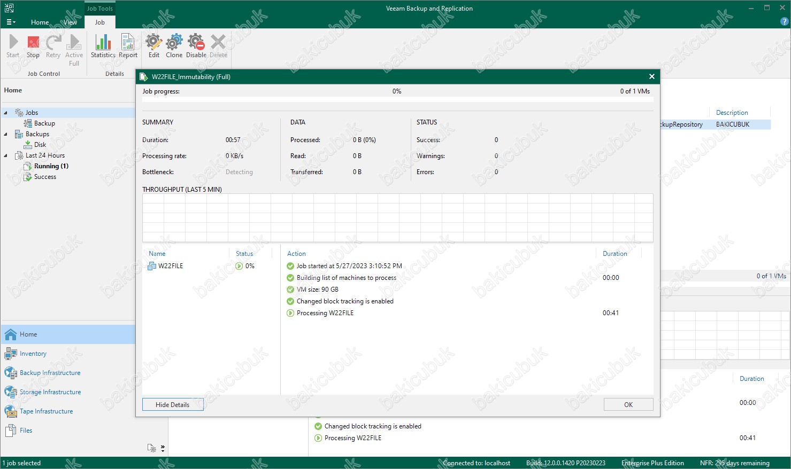791x469 pixels.
Task: Click the job progress bar
Action: click(x=397, y=99)
